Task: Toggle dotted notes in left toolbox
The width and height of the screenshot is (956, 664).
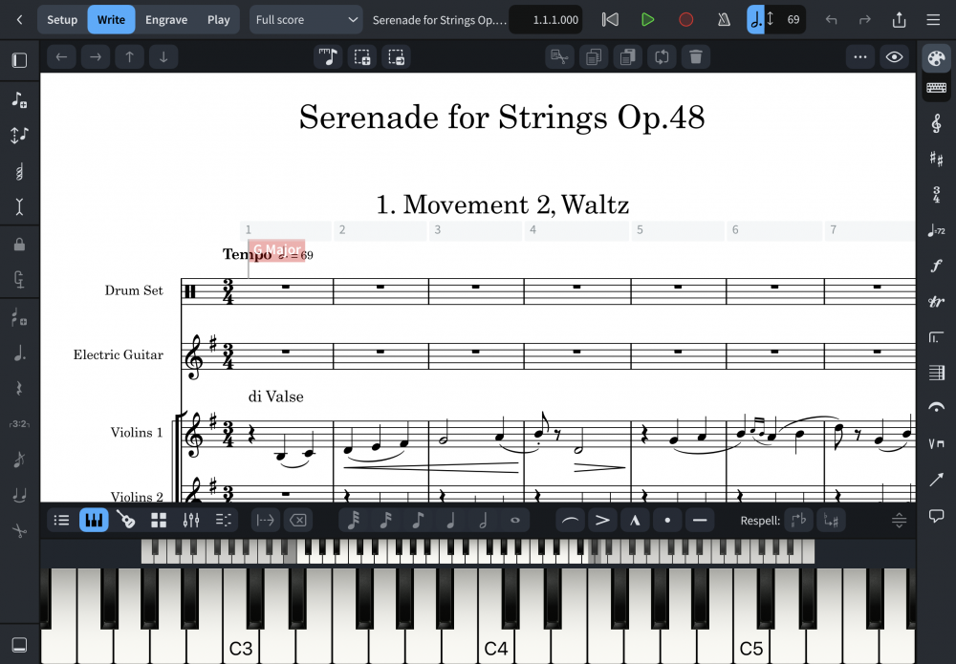Action: [x=19, y=353]
